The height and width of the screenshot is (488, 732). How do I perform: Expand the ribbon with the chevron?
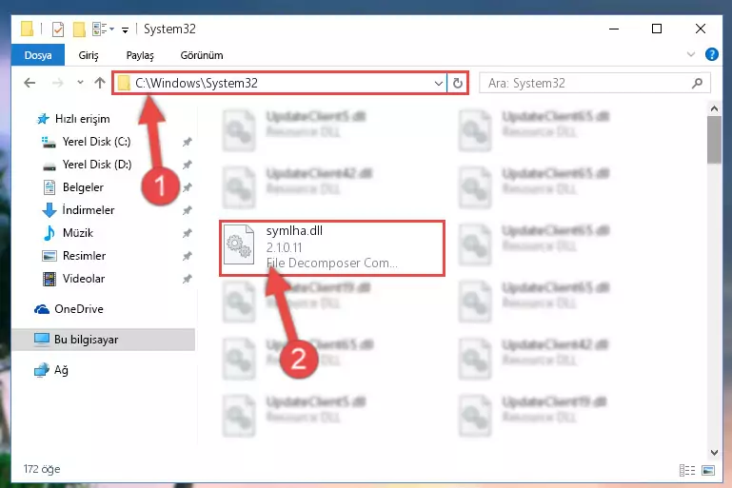(x=691, y=54)
